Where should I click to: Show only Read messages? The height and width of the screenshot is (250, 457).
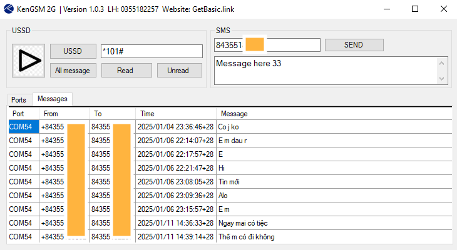point(125,71)
